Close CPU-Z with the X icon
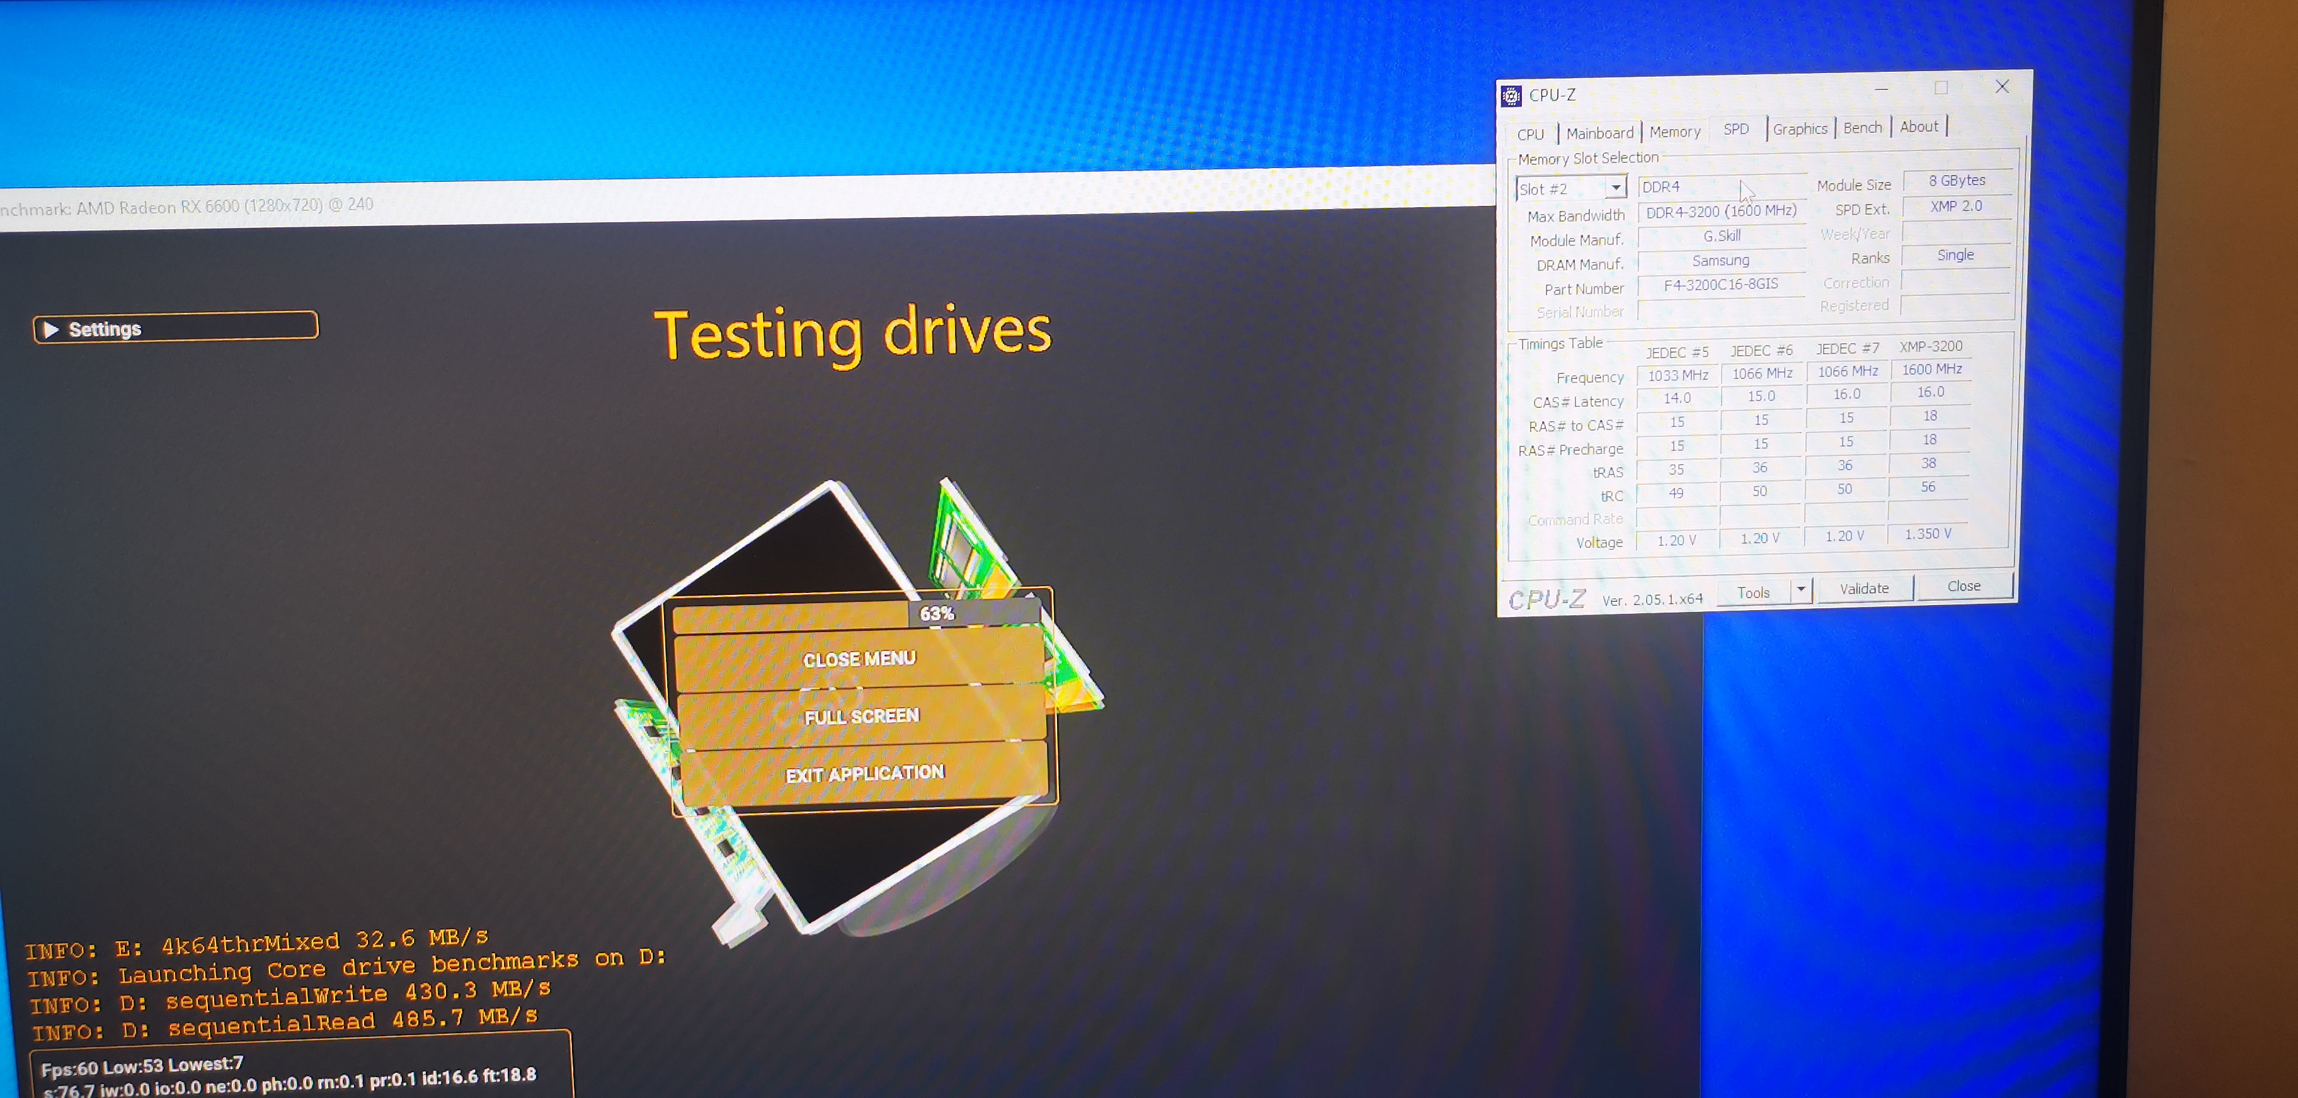 [x=2002, y=86]
